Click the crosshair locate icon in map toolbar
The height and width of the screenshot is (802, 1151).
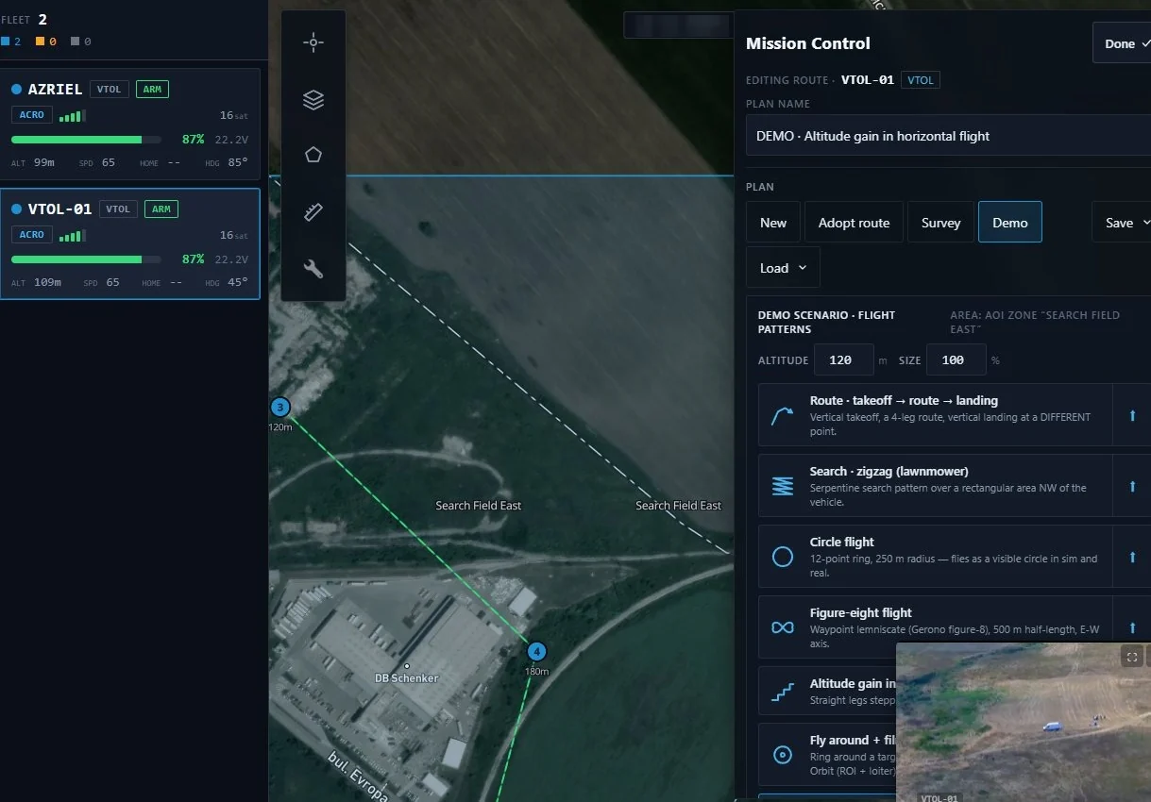(x=313, y=42)
